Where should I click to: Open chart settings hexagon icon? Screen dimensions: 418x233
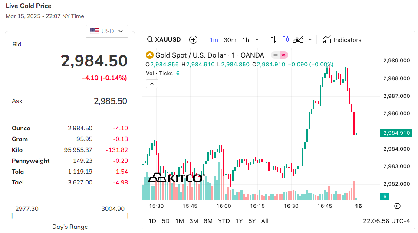[x=397, y=206]
